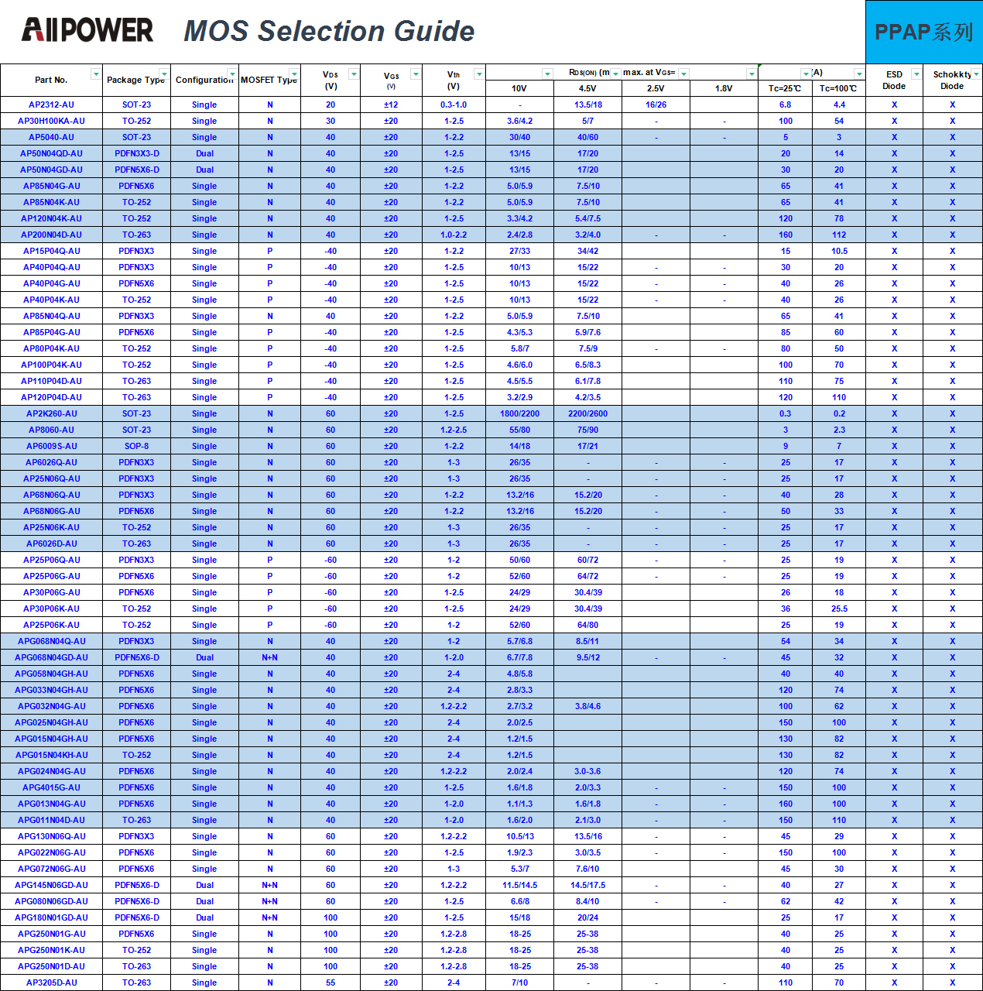
Task: Expand the Package Type filter arrow
Action: pos(164,74)
